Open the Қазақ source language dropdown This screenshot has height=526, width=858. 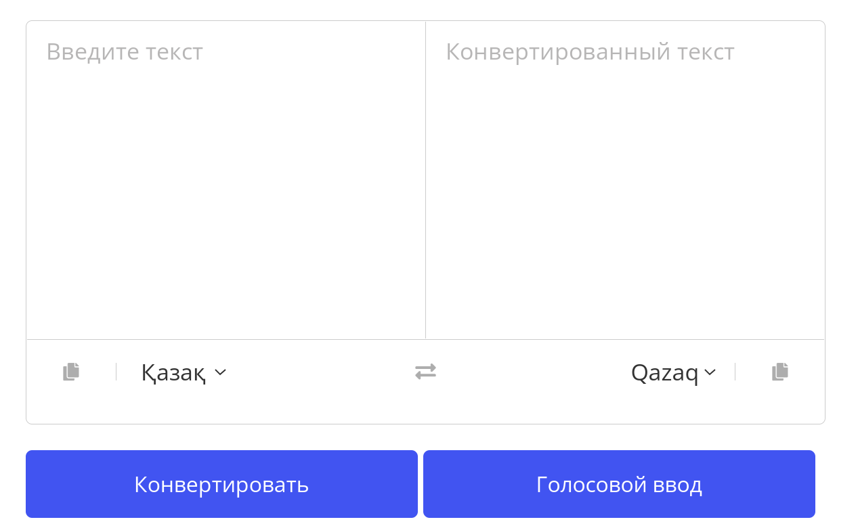coord(184,372)
